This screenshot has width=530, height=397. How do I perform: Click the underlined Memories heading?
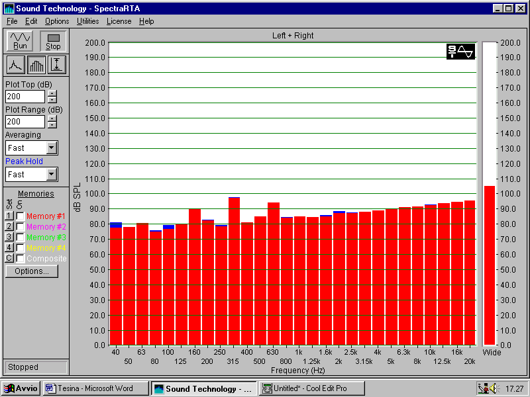pyautogui.click(x=36, y=194)
